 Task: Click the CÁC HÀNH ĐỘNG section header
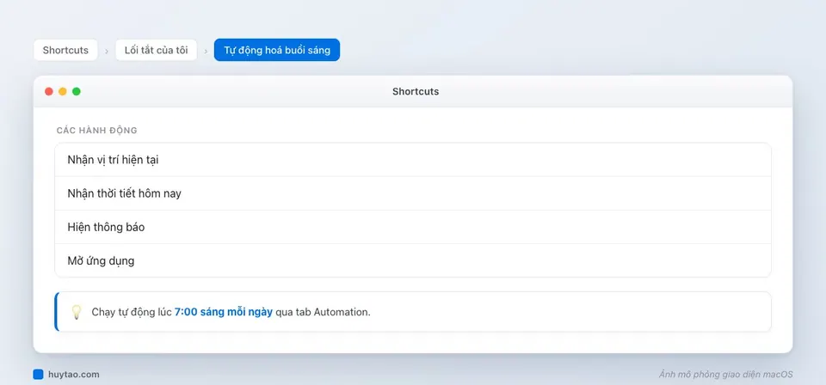pos(97,131)
